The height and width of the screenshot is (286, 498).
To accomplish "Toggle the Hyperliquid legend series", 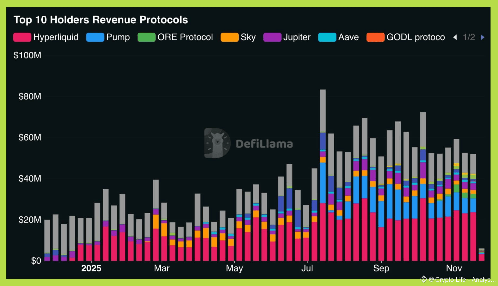I will pos(46,37).
